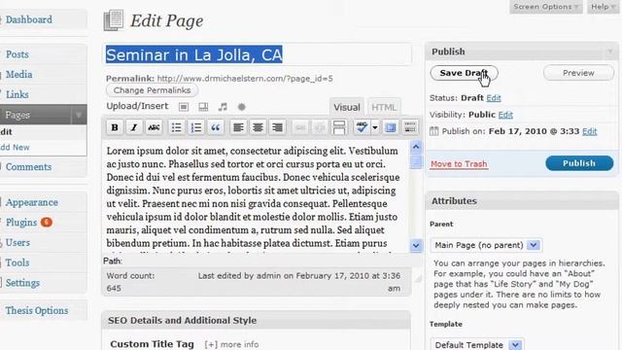This screenshot has width=622, height=350.
Task: Click the editor scrollbar up arrow
Action: (x=416, y=147)
